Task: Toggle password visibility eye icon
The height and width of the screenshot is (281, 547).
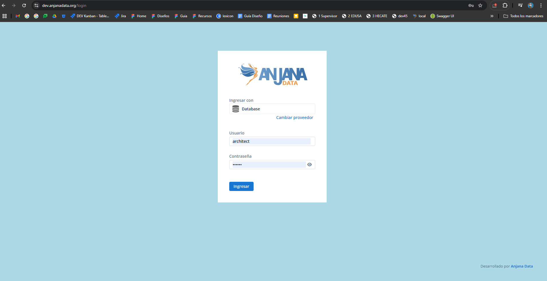Action: click(309, 165)
